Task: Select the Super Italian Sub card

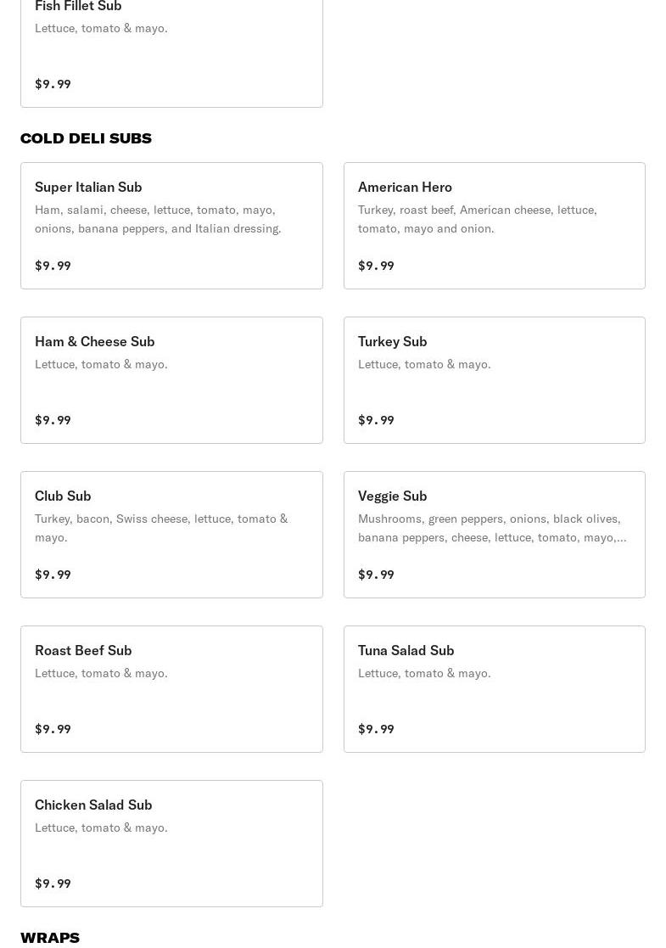Action: tap(171, 226)
